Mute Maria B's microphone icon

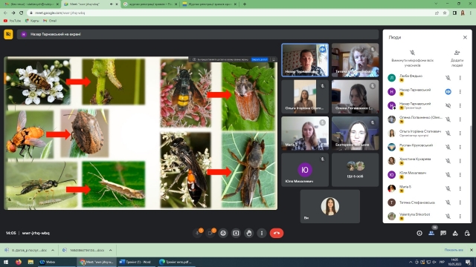pyautogui.click(x=448, y=188)
